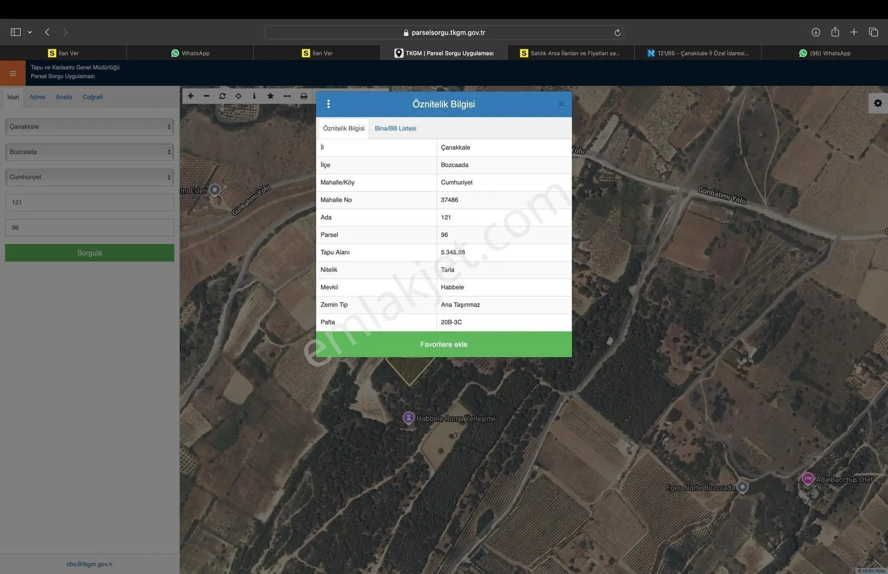
Task: Open the orange hamburger menu
Action: coord(13,73)
